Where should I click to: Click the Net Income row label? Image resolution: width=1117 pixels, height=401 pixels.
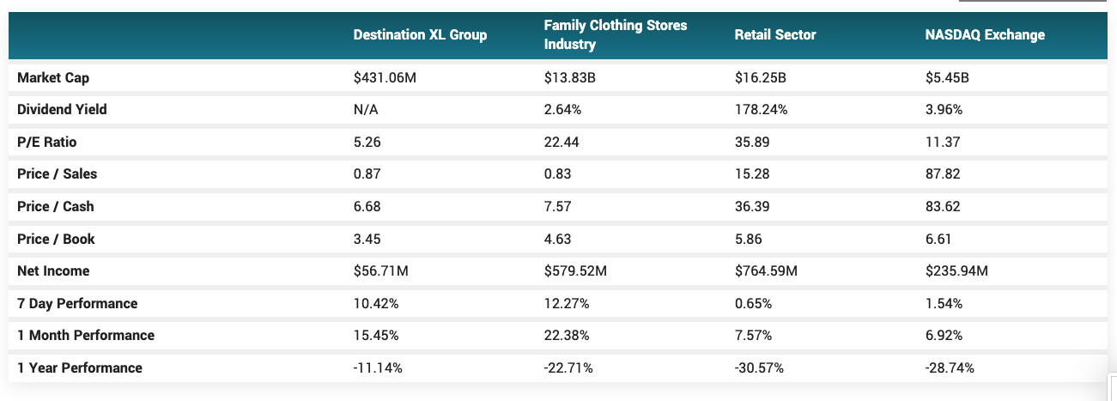point(53,270)
